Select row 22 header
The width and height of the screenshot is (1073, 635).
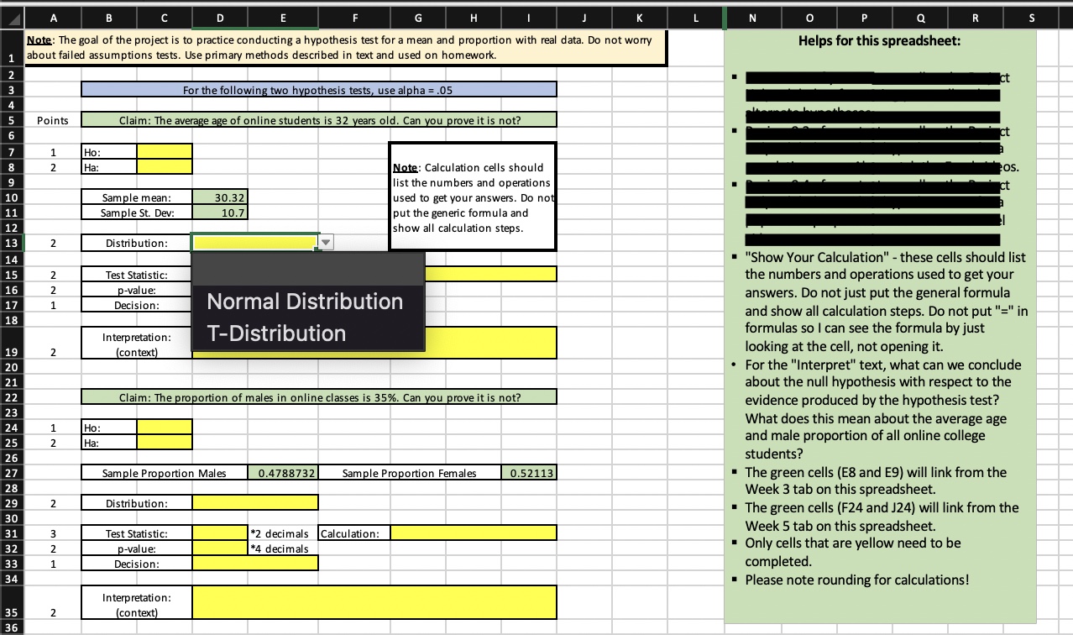point(11,397)
